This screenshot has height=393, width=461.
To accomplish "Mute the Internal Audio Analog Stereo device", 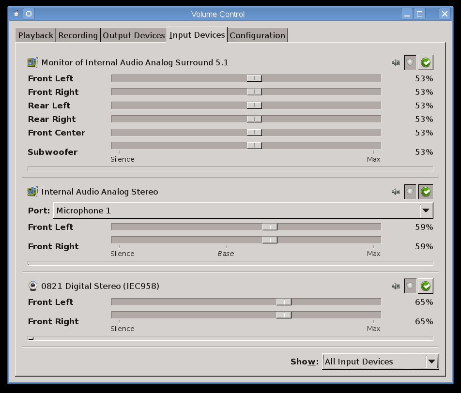I will coord(396,192).
